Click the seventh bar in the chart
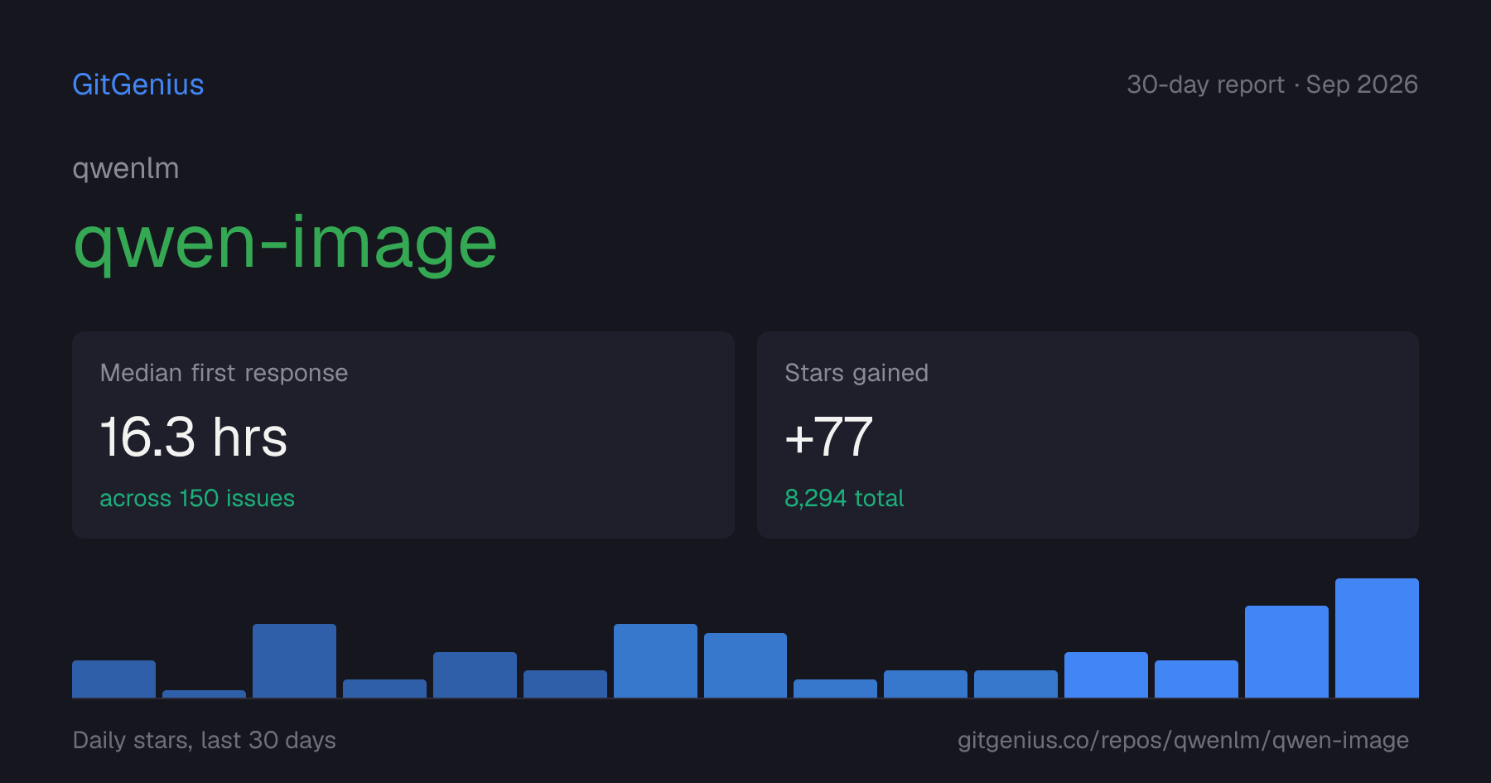Viewport: 1491px width, 783px height. 655,661
